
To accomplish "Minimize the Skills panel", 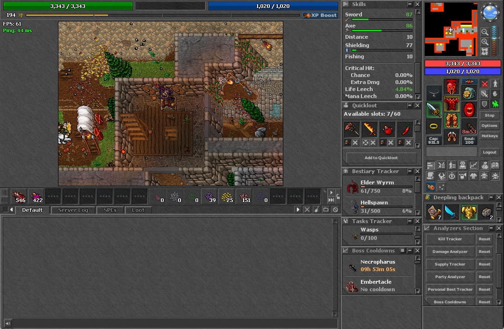I will pos(410,4).
